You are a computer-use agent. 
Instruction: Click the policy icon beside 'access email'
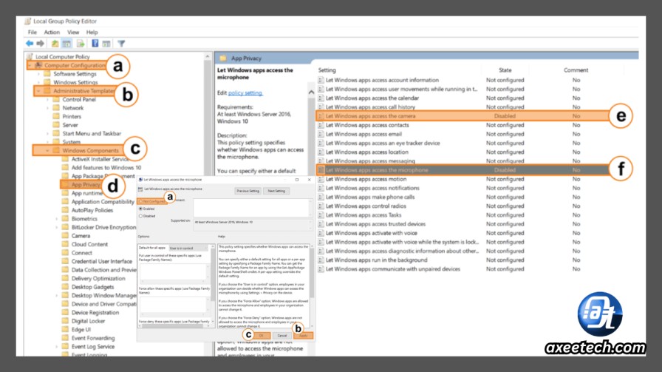(x=321, y=134)
